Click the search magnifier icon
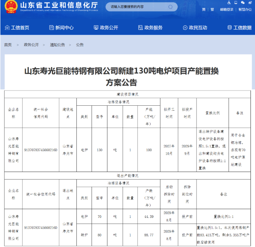255x247 pixels. point(170,7)
